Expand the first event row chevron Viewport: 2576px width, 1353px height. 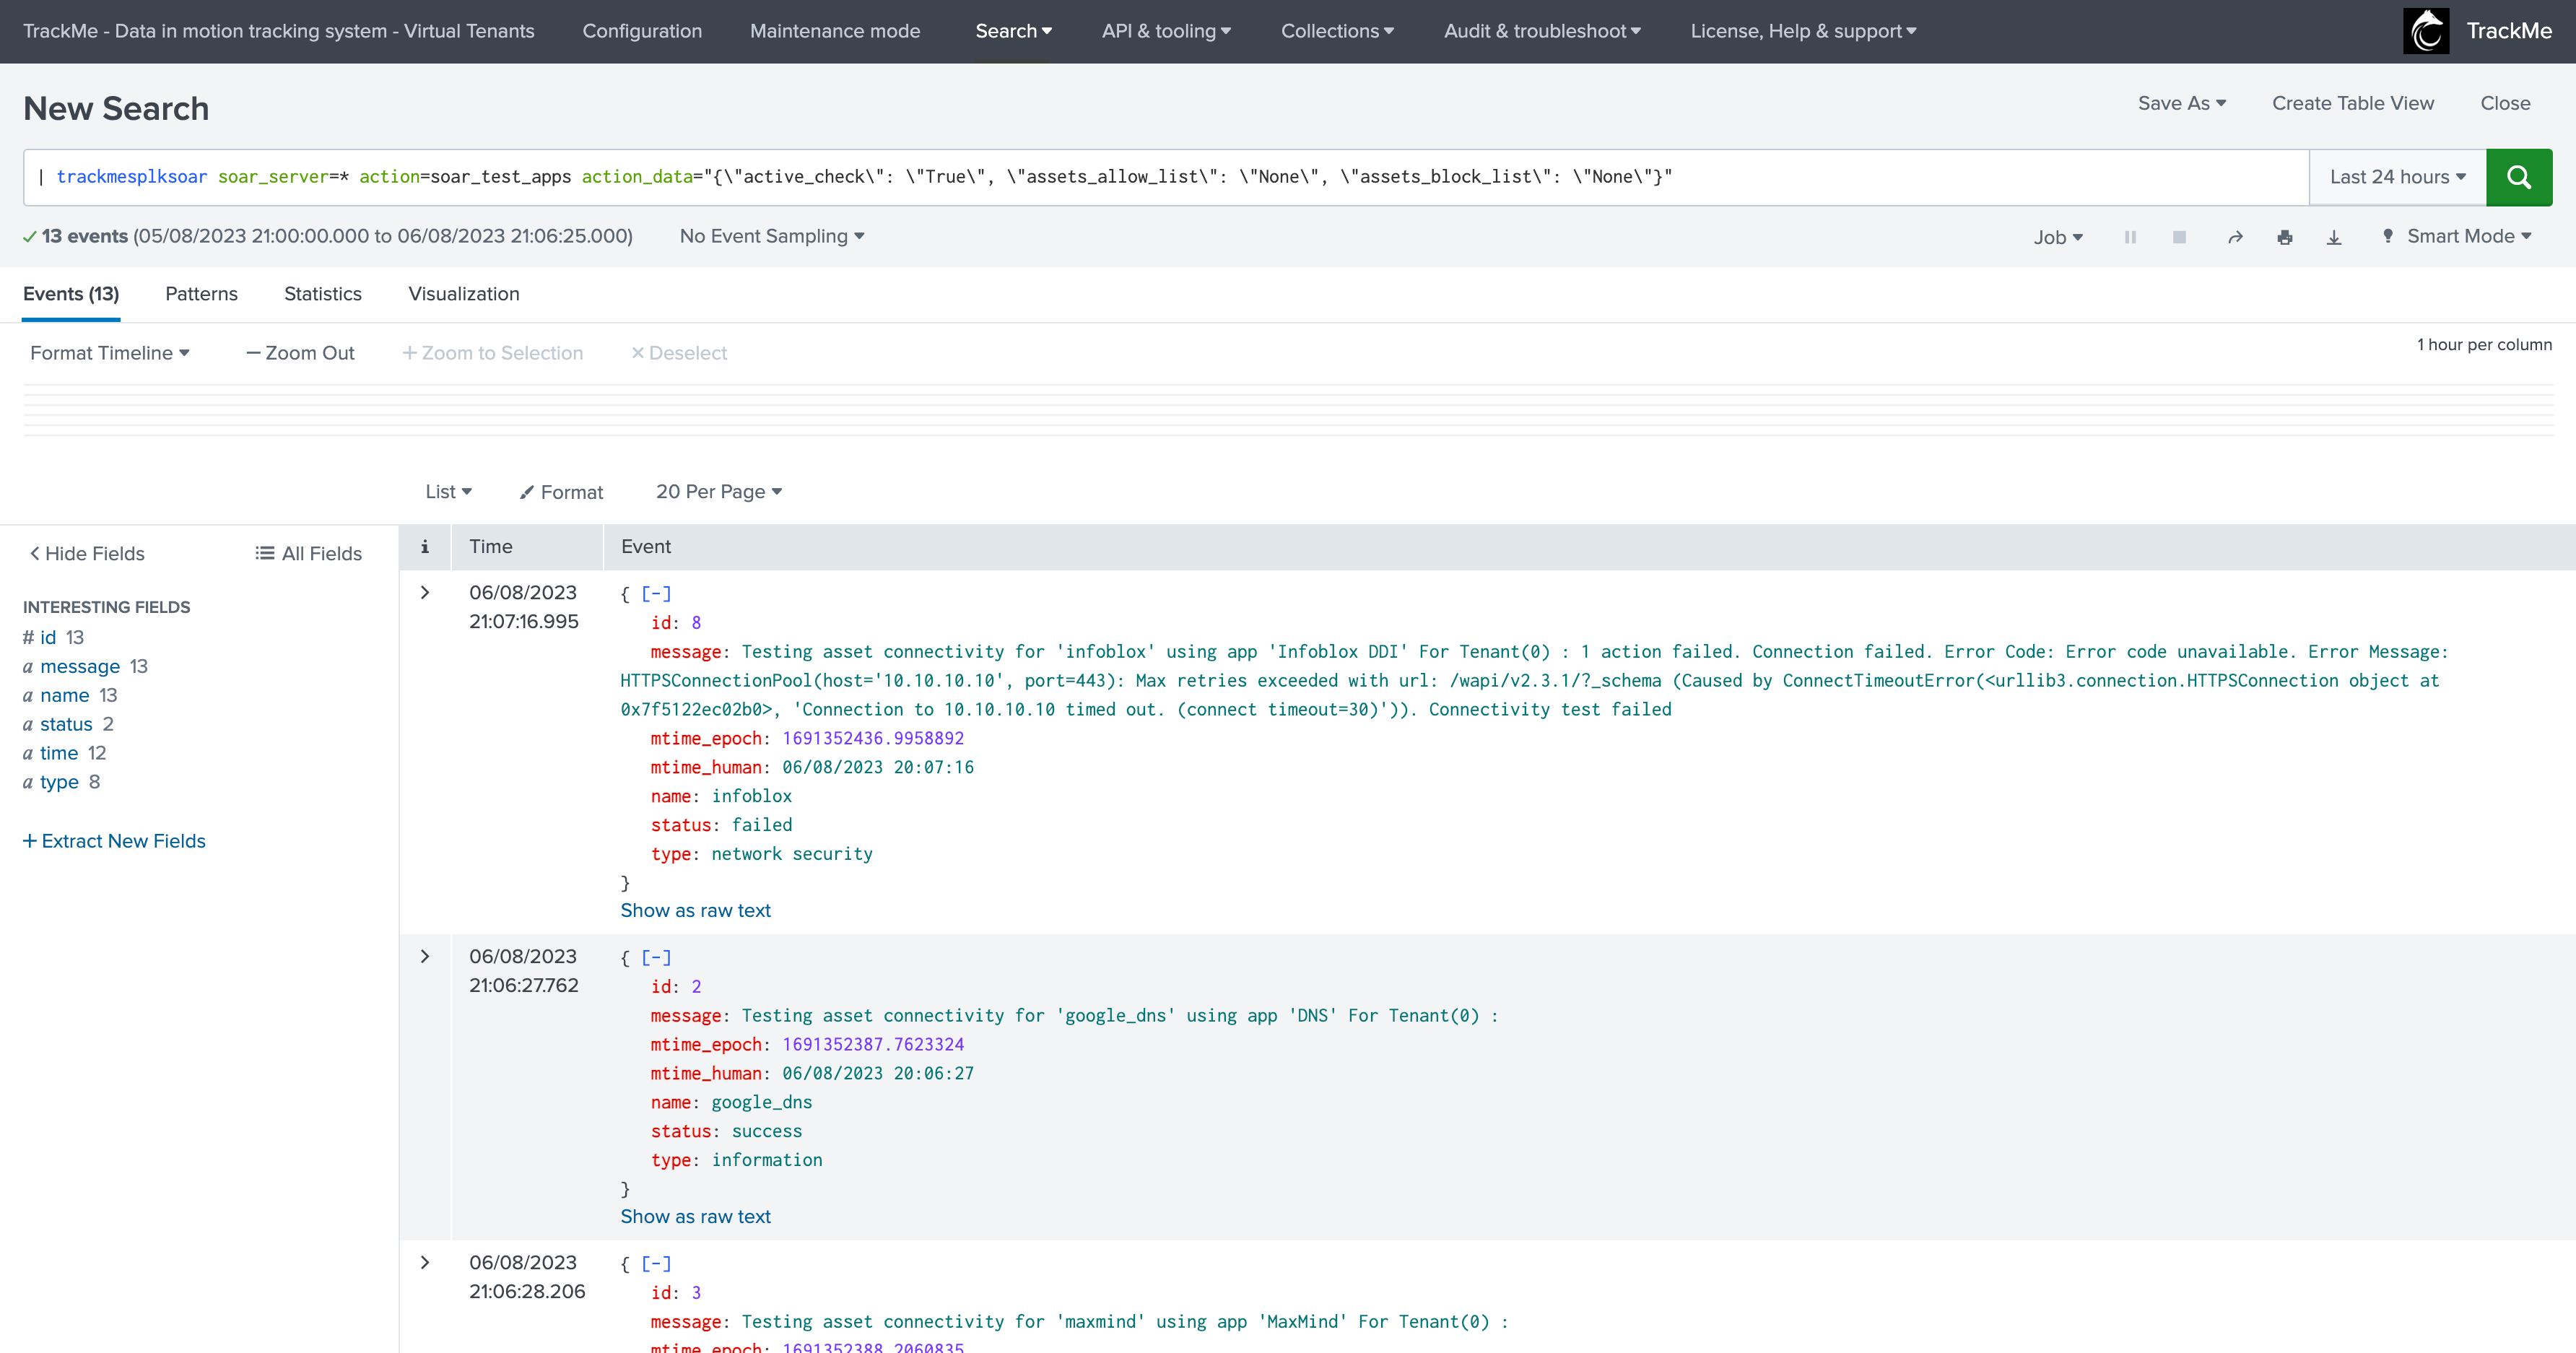click(x=425, y=593)
